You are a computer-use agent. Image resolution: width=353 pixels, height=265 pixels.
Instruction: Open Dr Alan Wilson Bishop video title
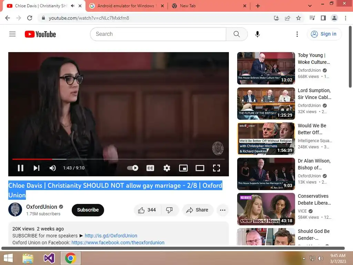pos(314,164)
